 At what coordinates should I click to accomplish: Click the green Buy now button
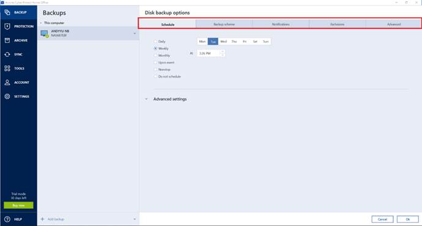[18, 205]
